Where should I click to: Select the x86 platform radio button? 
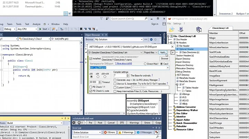[x=91, y=77]
